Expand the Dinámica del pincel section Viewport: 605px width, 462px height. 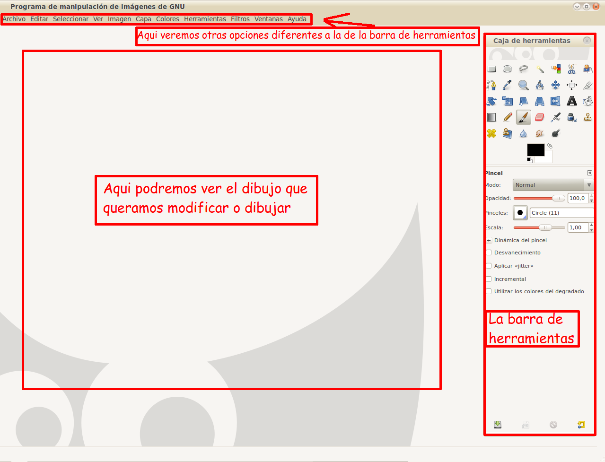489,240
